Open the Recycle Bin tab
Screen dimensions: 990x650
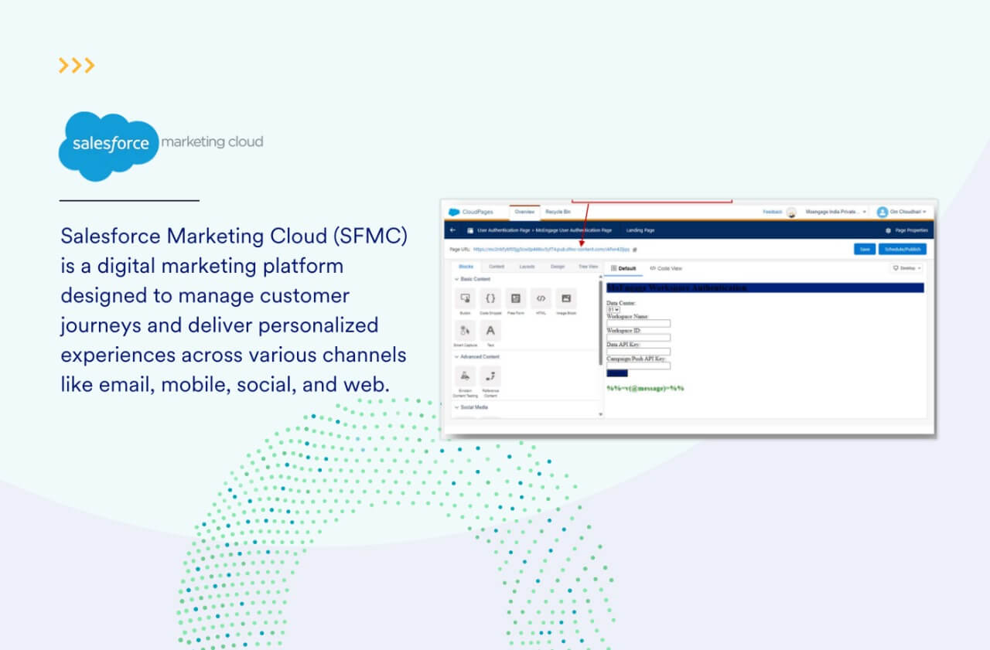tap(558, 212)
